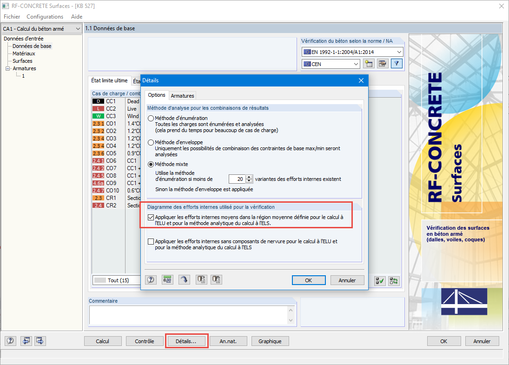Click OK in the Détails dialog
This screenshot has width=509, height=365.
[308, 280]
